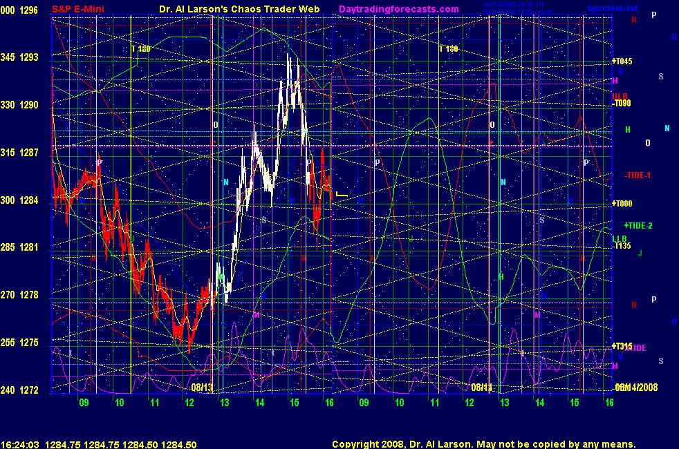Screen dimensions: 679x449
Task: Click the cyan "N" letter in right margin
Action: pyautogui.click(x=667, y=128)
